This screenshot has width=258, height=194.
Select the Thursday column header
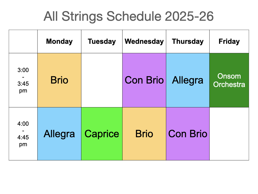coord(188,41)
